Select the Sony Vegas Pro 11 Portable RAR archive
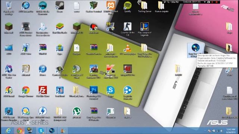 (x=94, y=111)
